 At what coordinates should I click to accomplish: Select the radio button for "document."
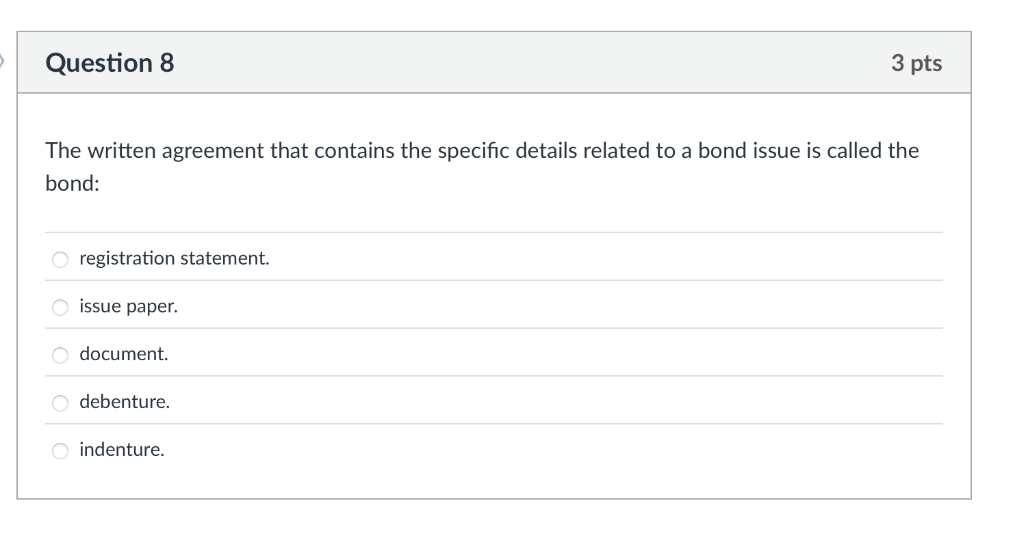(60, 355)
